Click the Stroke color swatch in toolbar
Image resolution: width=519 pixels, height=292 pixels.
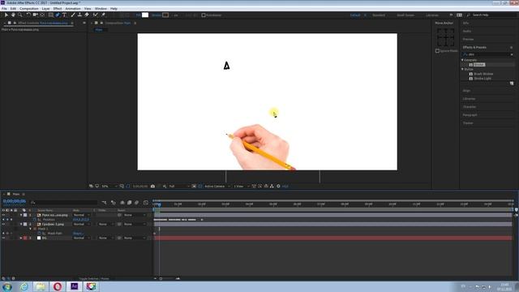(165, 15)
